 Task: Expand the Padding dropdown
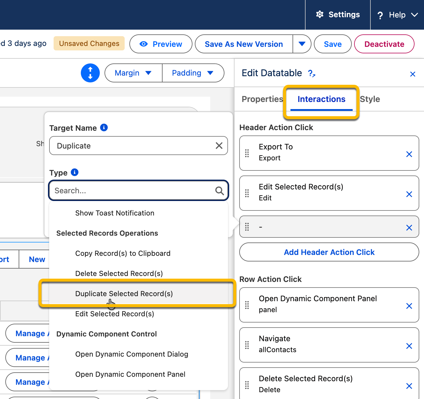coord(193,73)
